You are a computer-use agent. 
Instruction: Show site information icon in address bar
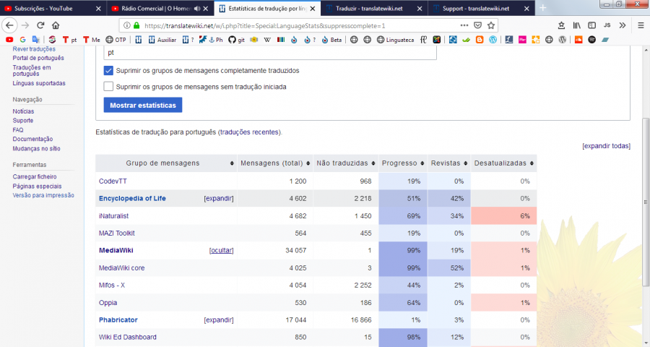tap(127, 25)
